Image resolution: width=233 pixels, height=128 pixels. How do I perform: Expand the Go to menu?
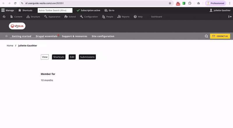pos(109,10)
